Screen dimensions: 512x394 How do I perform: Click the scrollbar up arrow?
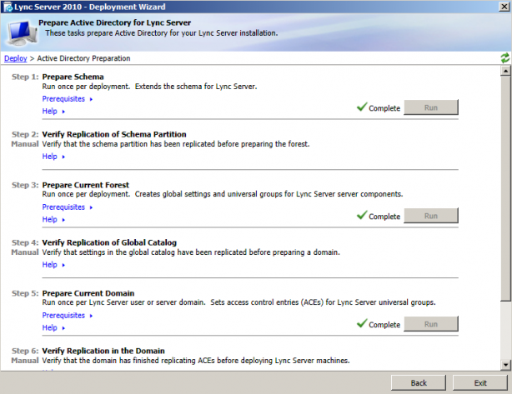(x=505, y=71)
